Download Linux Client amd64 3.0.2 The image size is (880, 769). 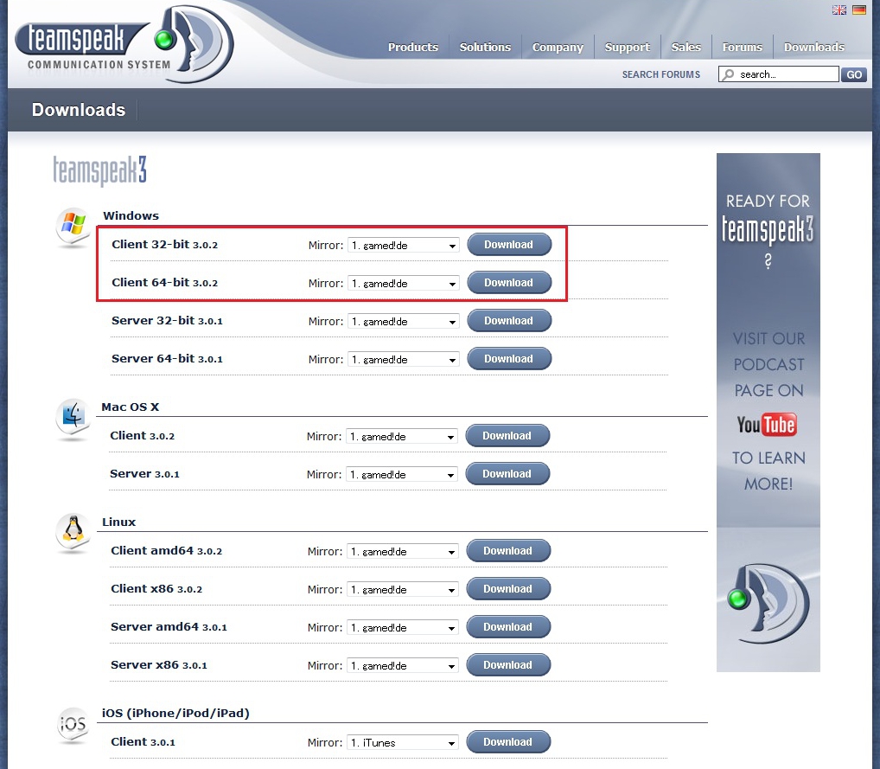(x=508, y=551)
